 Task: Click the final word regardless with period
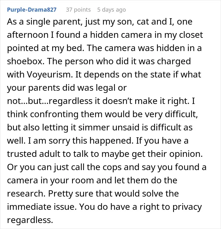(x=30, y=220)
